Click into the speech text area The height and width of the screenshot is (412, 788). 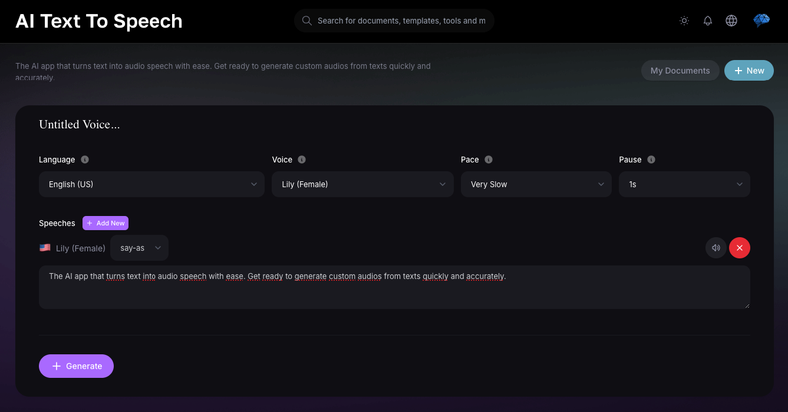point(394,287)
